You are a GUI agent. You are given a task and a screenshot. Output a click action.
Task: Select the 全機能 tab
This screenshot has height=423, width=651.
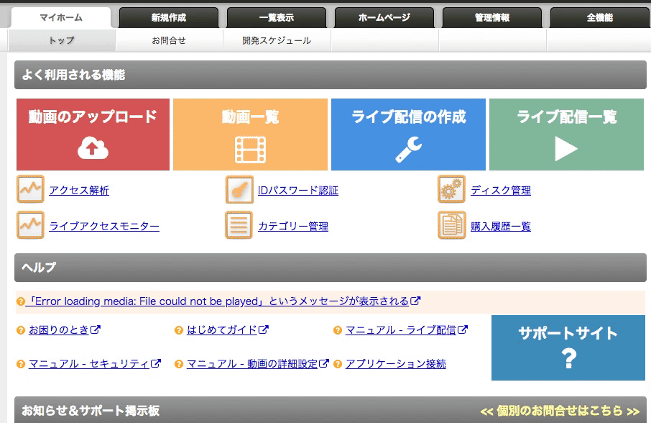(x=599, y=18)
